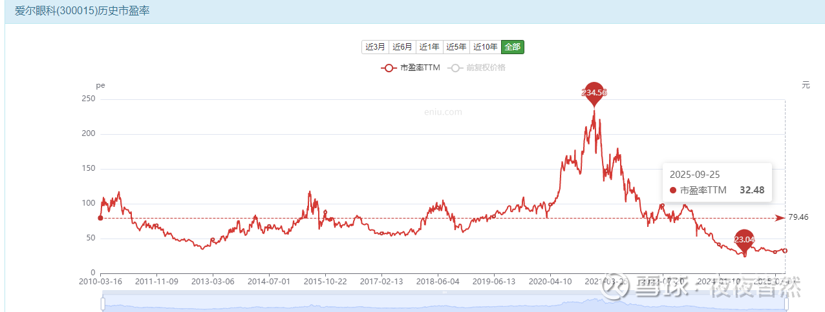Screen dimensions: 825x312
Task: Click the 200 y-axis value label
Action: tap(89, 134)
